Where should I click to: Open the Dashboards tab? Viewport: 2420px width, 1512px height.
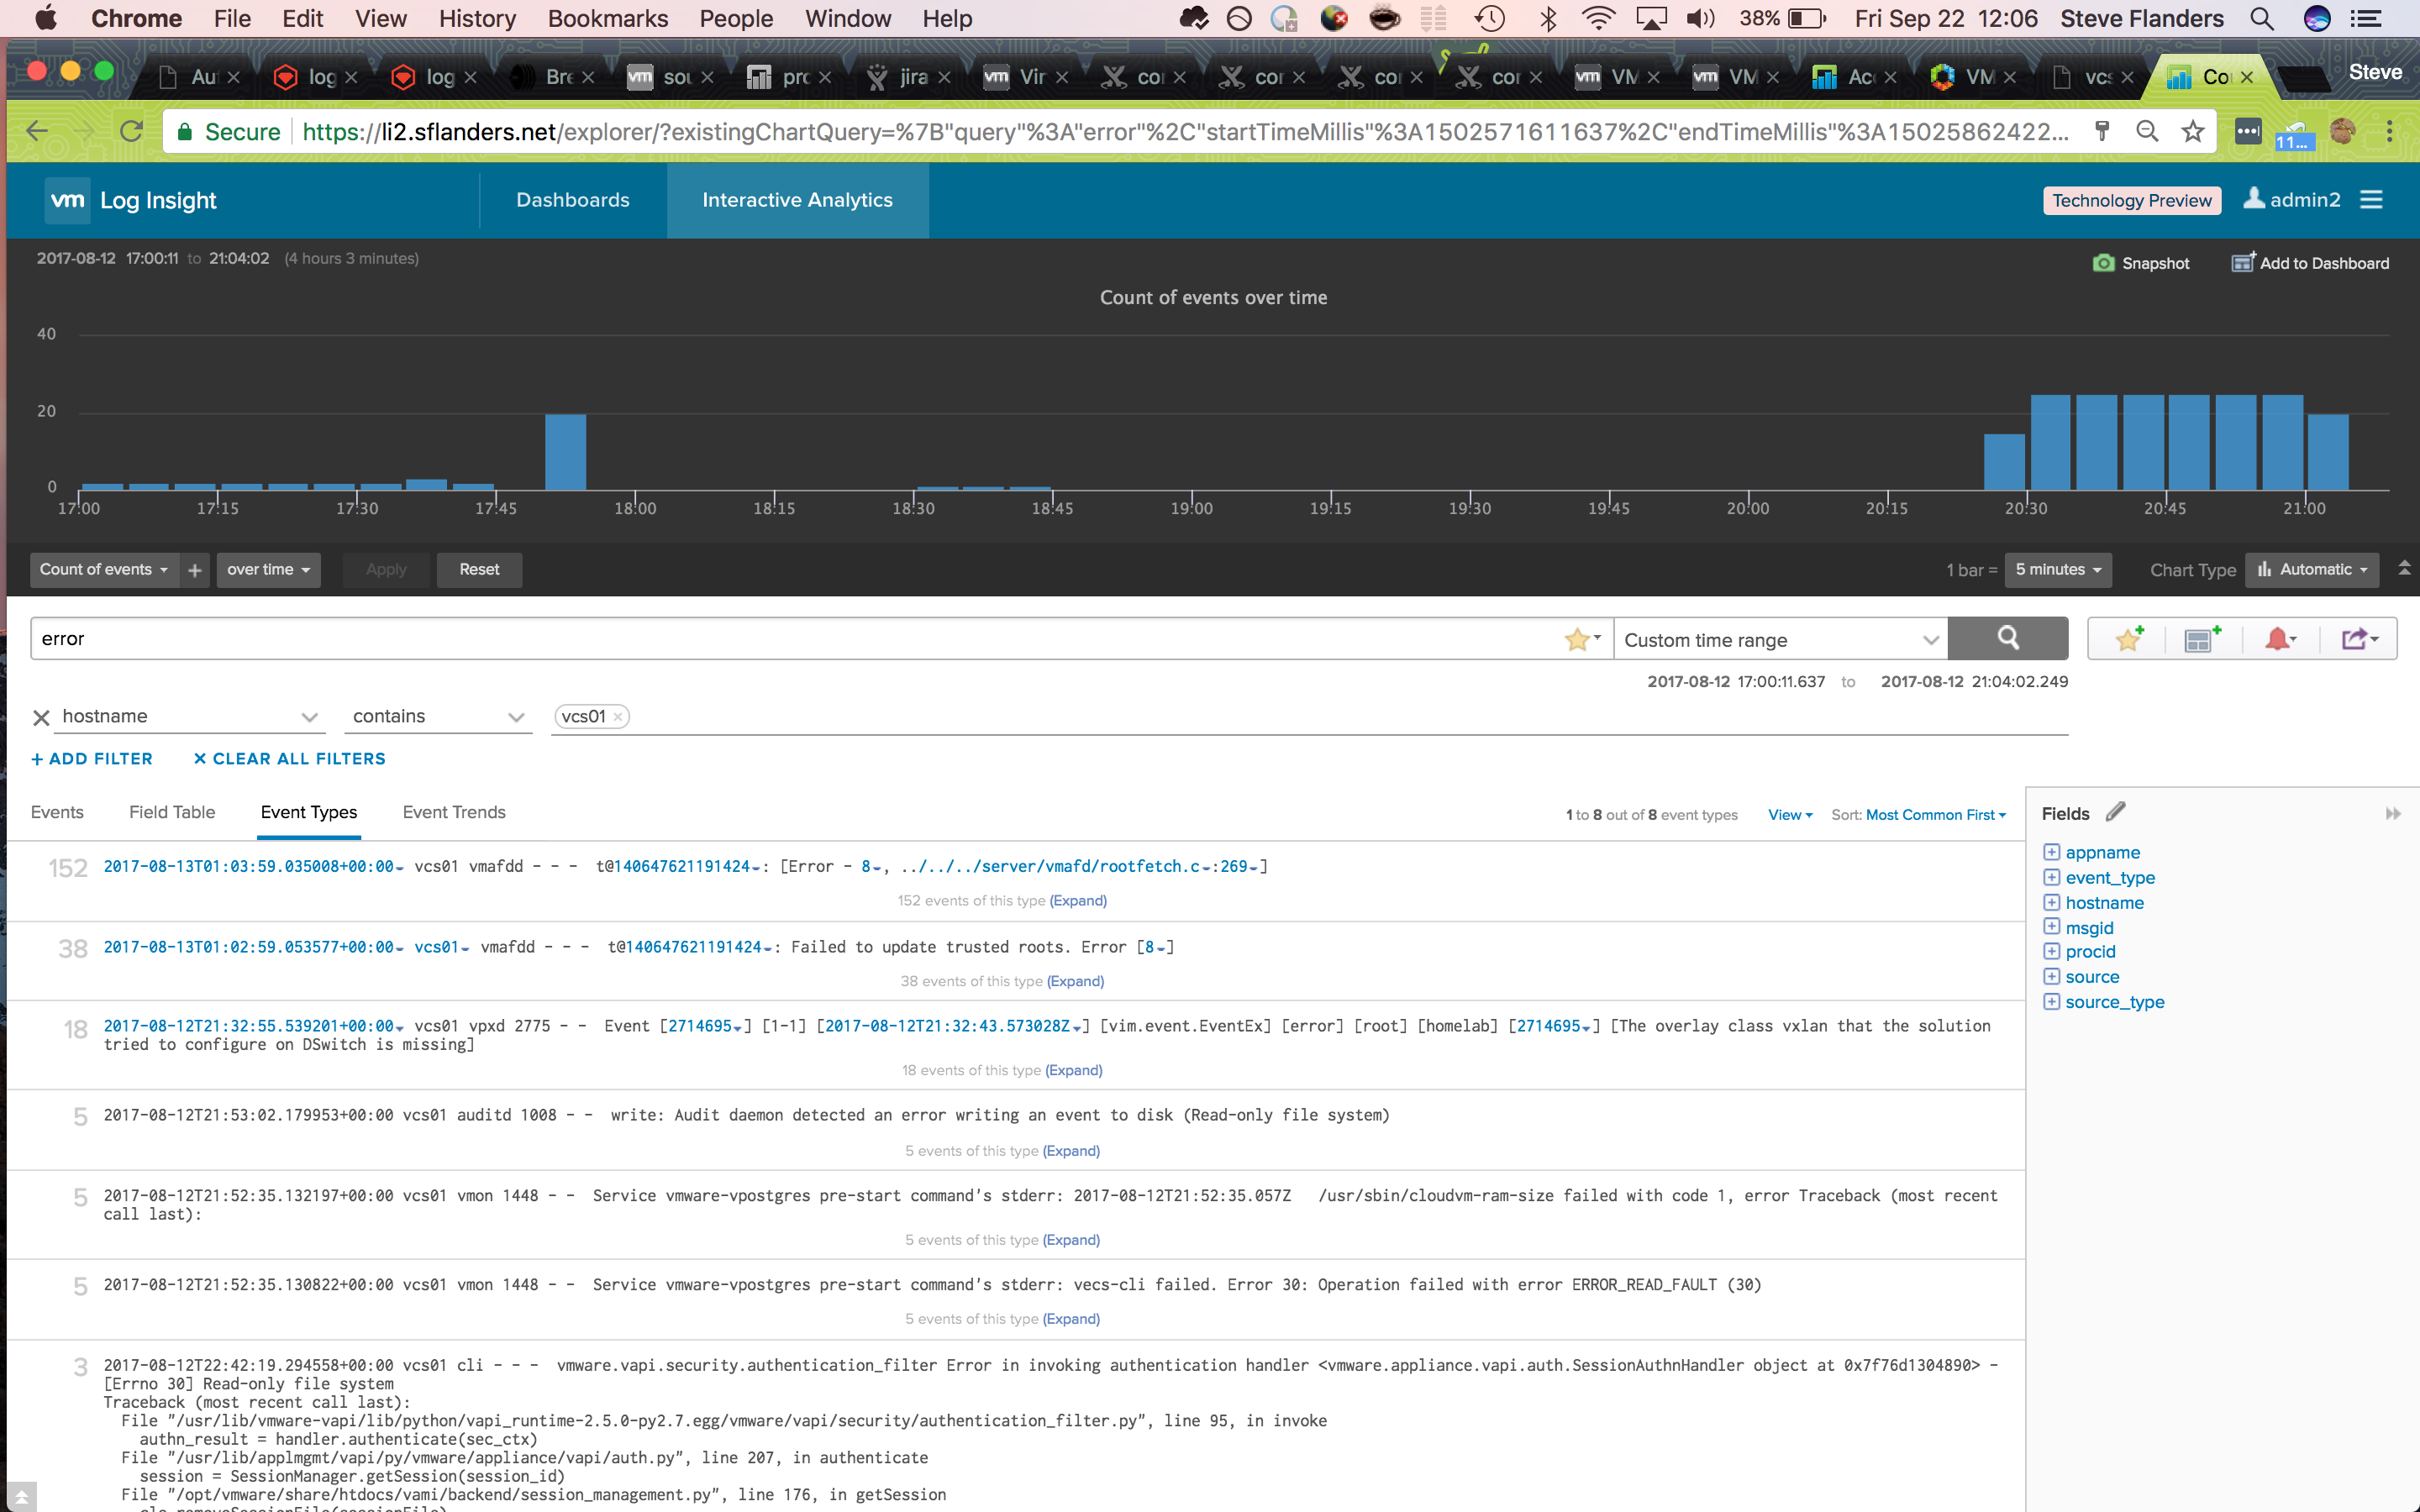pos(572,200)
